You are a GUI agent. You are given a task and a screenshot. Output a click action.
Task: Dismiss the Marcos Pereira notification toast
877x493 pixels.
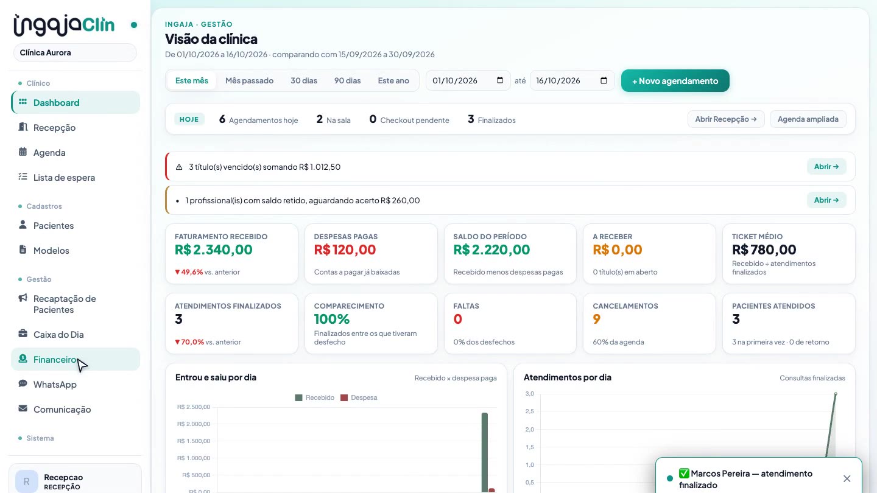coord(847,479)
